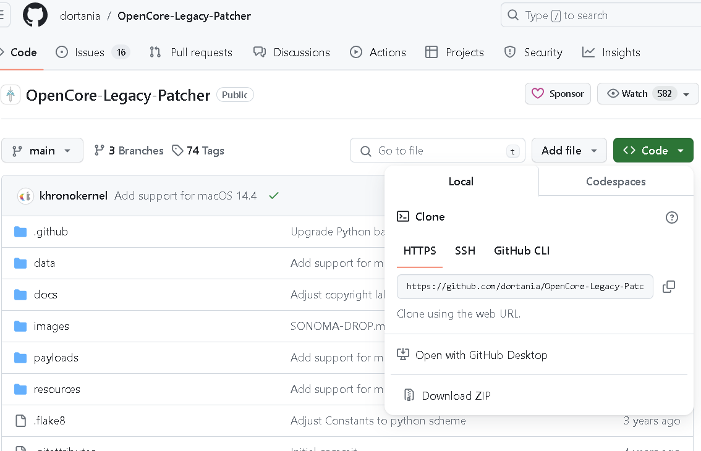The width and height of the screenshot is (701, 451).
Task: Open the Add file dropdown
Action: tap(569, 151)
